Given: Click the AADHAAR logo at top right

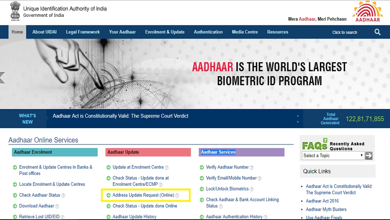Looking at the screenshot, I should pyautogui.click(x=367, y=12).
